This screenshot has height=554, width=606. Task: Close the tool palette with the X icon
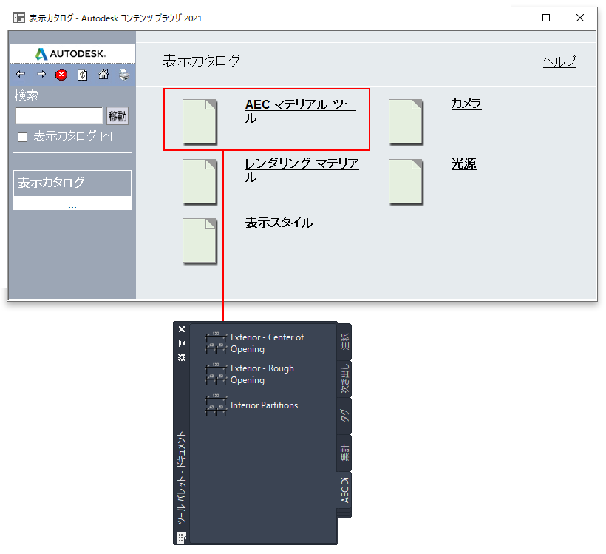pyautogui.click(x=182, y=329)
